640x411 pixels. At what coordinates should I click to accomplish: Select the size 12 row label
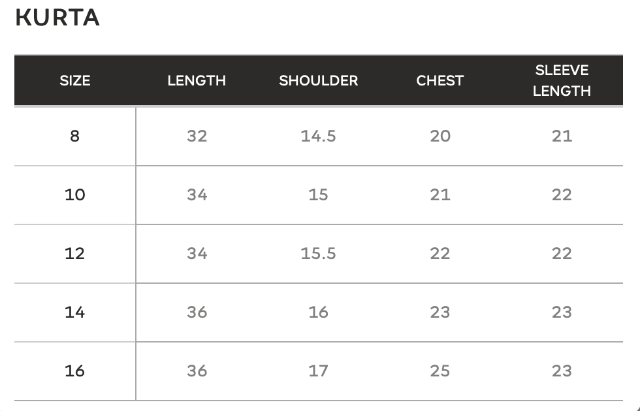coord(74,253)
